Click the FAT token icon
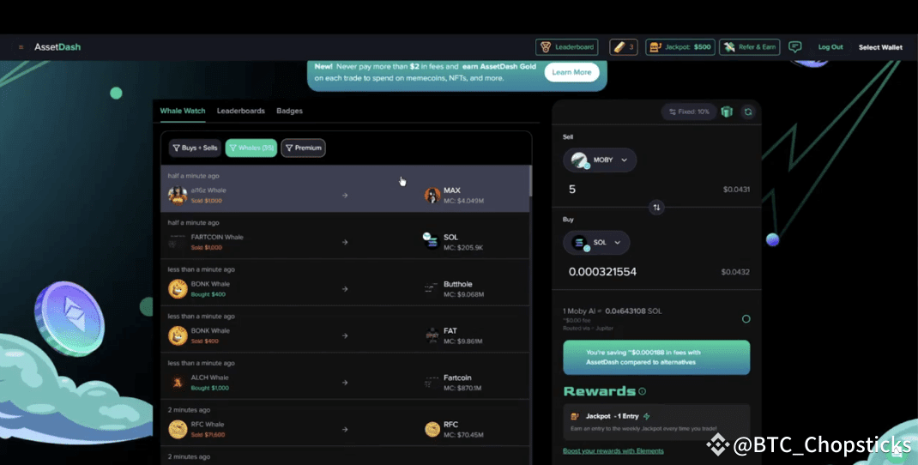 tap(432, 335)
